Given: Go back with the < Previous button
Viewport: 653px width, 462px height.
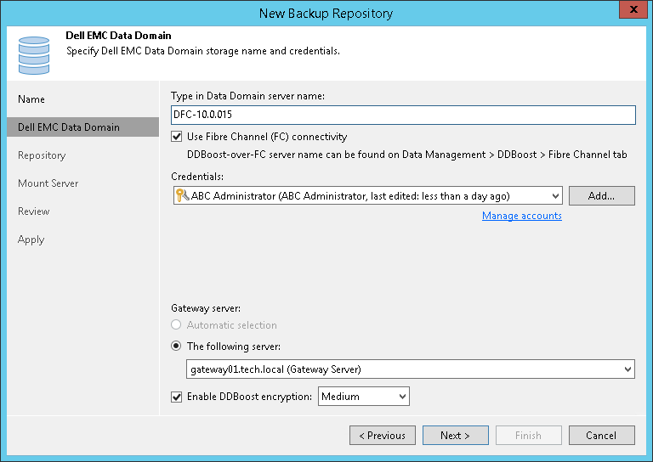Looking at the screenshot, I should (x=382, y=436).
